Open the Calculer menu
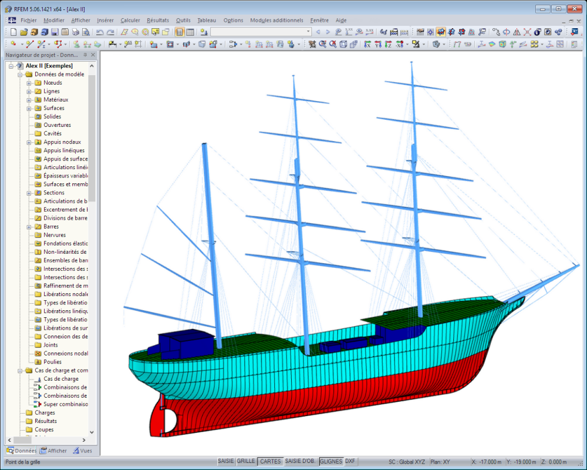 pos(130,20)
